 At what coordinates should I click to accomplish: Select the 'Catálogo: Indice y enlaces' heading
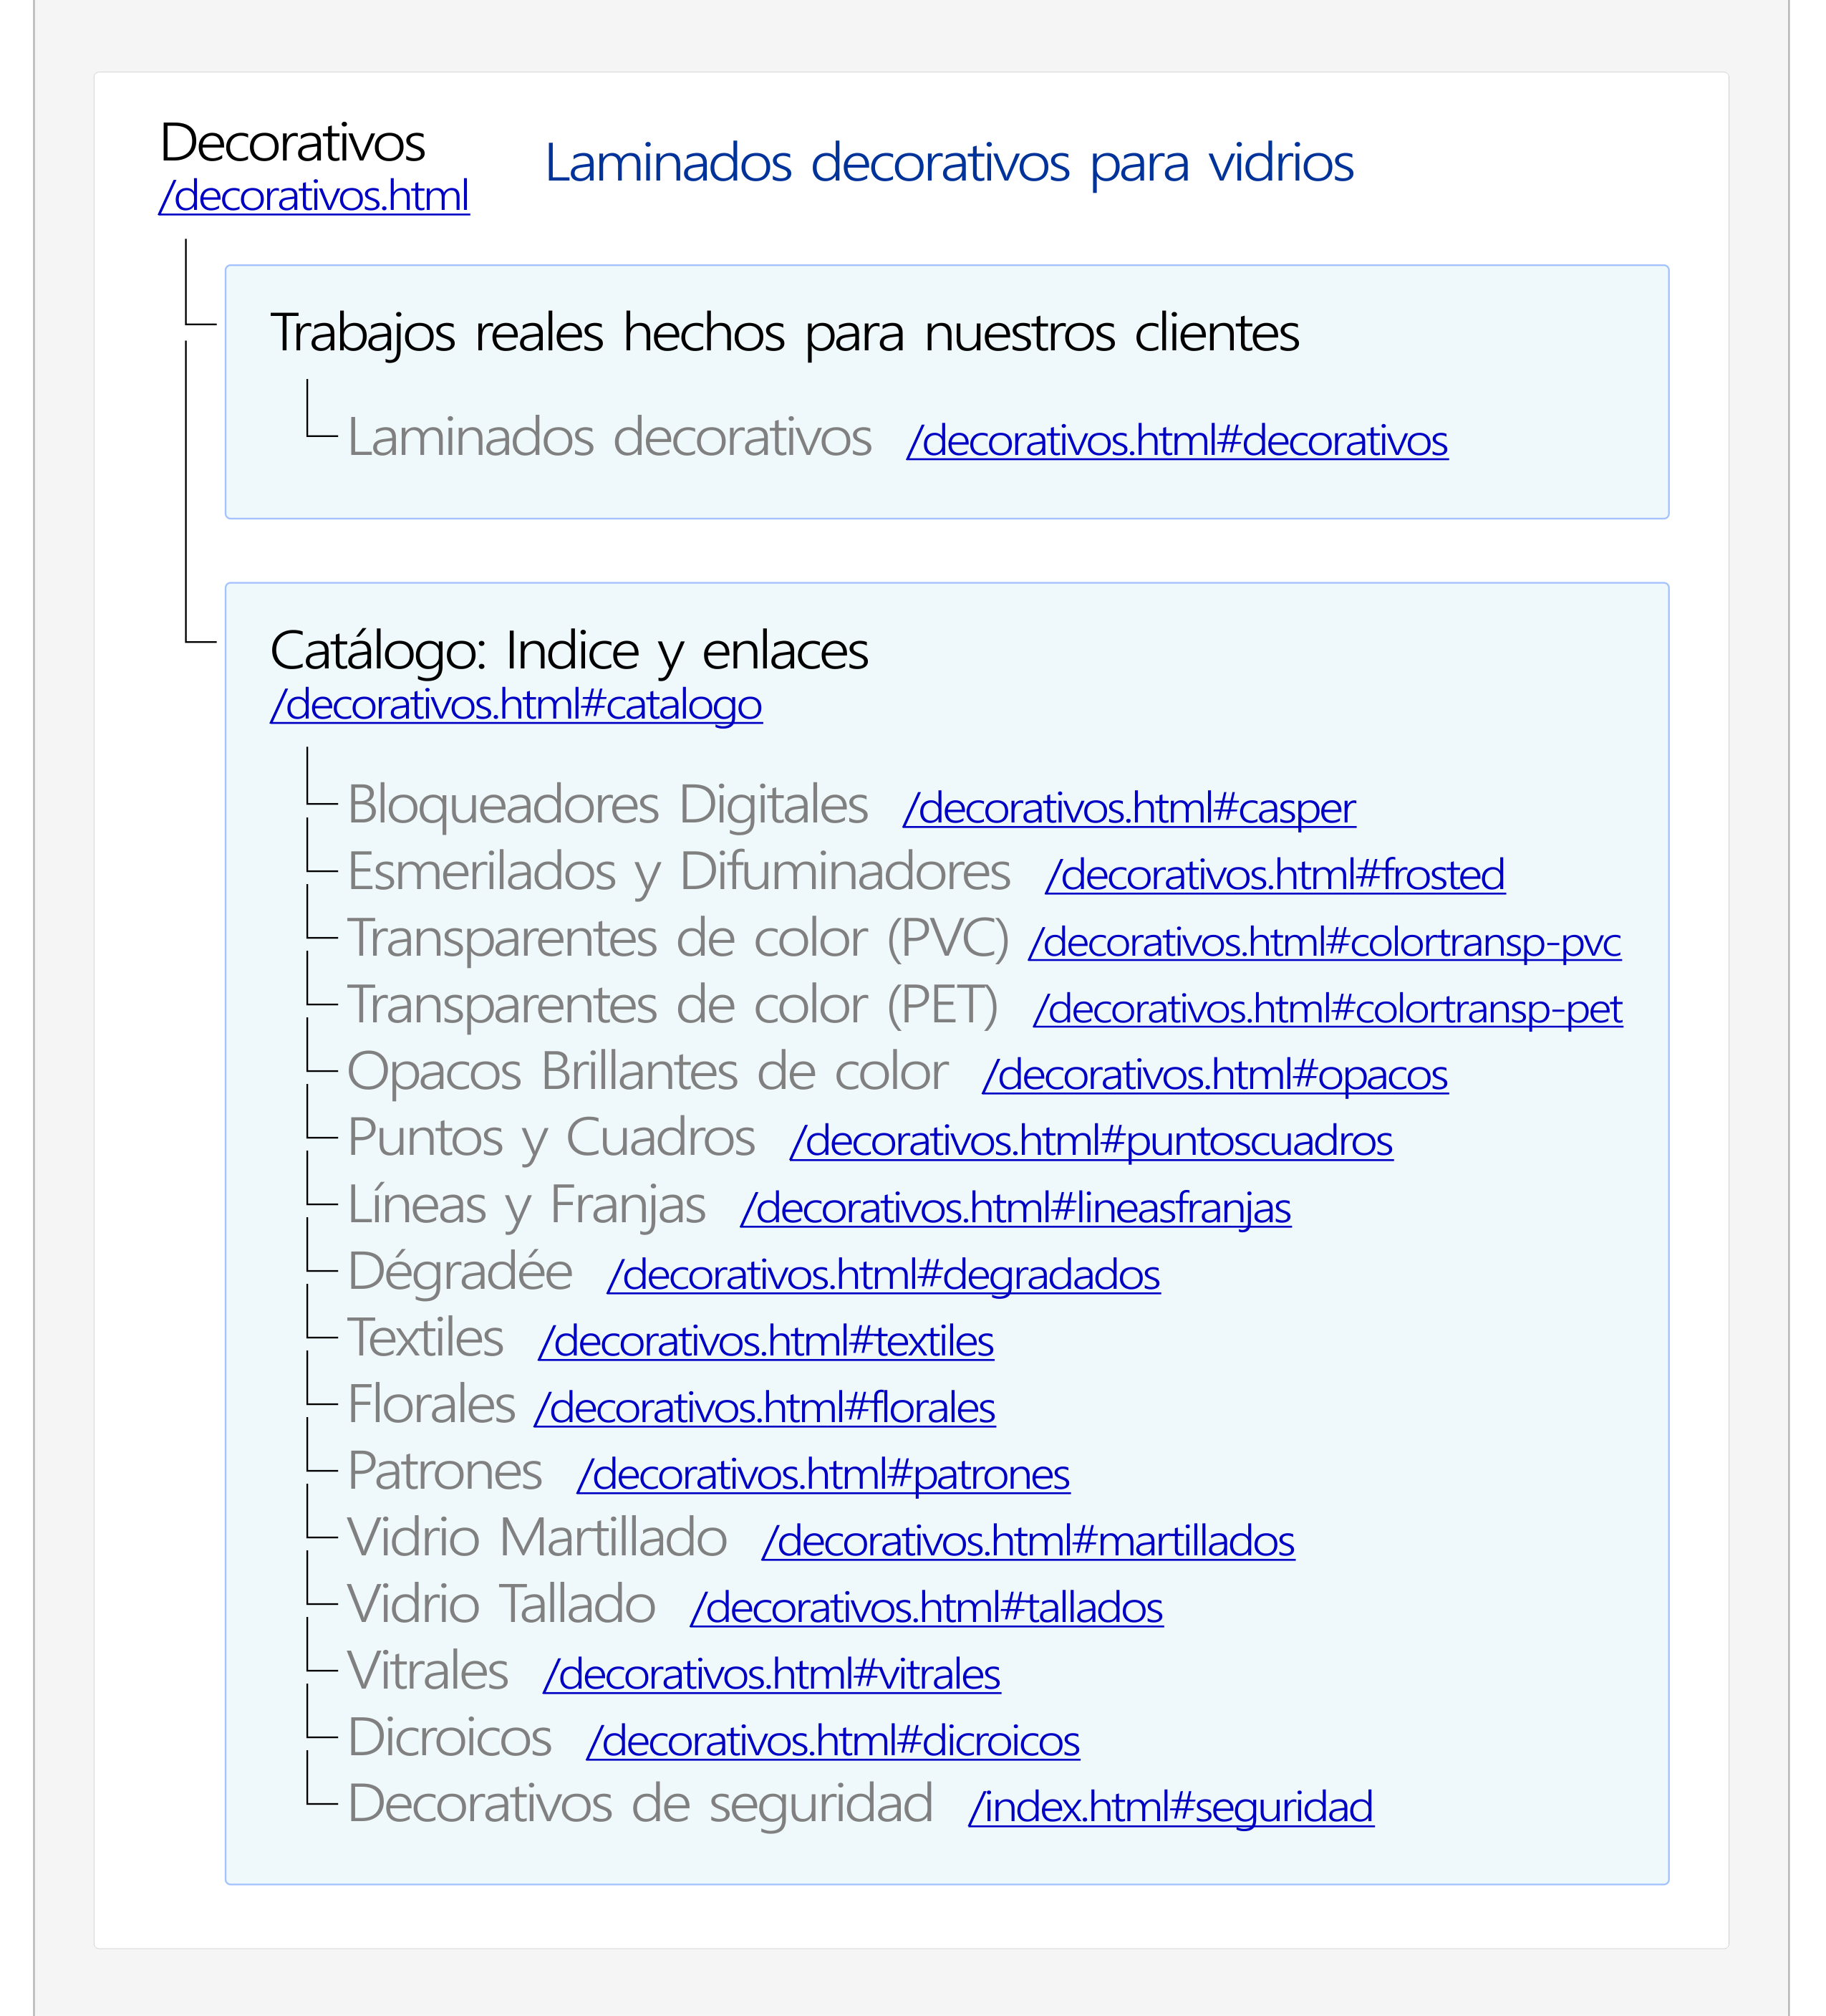(x=570, y=651)
